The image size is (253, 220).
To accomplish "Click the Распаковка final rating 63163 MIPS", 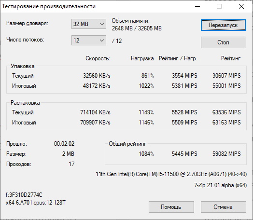I will click(x=226, y=123).
